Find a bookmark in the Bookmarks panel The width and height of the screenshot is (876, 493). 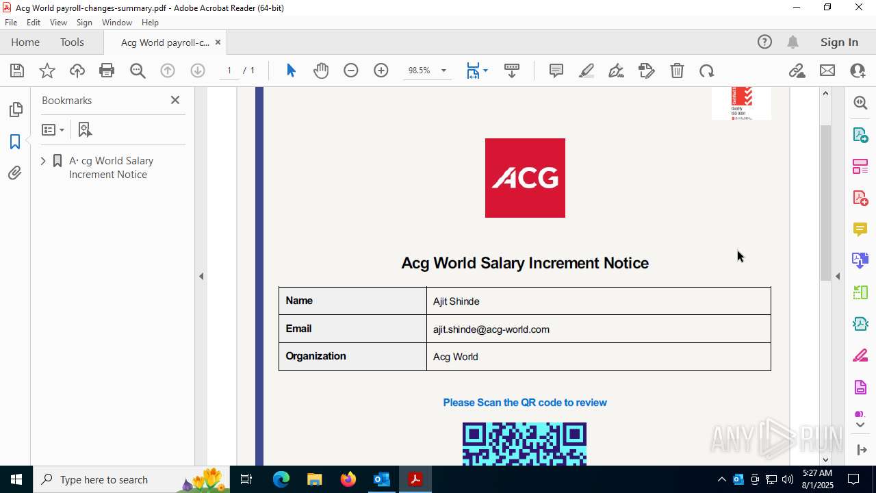[85, 129]
